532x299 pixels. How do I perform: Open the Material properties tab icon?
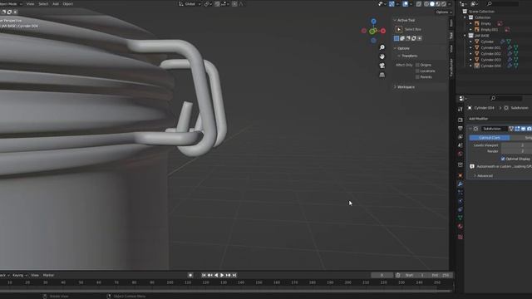tap(460, 226)
